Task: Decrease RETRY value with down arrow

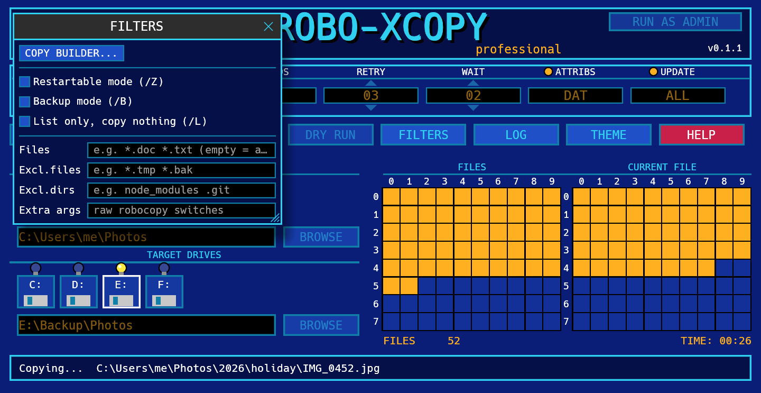Action: 371,108
